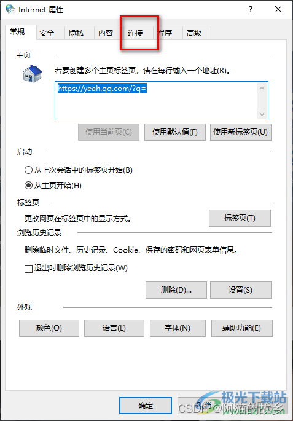Click the house home page icon
The image size is (293, 421).
(x=32, y=74)
